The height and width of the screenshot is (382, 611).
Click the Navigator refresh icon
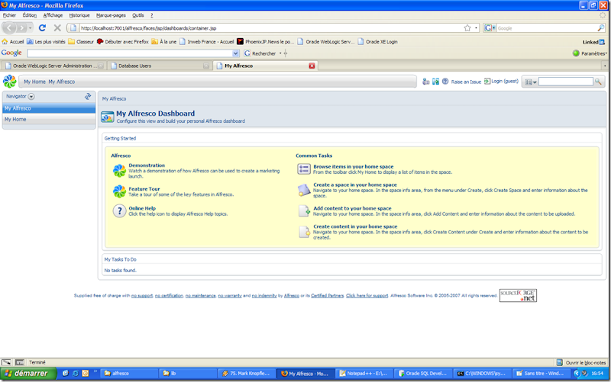click(x=88, y=96)
